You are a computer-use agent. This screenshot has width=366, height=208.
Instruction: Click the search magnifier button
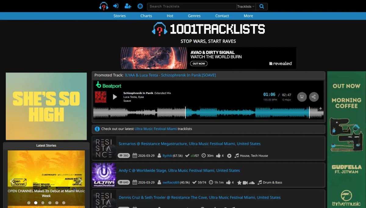coord(261,6)
